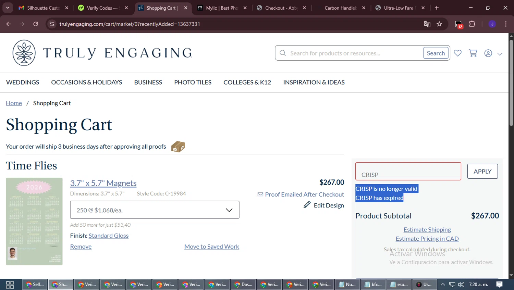Click Proof Emailed After Checkout text
This screenshot has width=514, height=290.
tap(304, 194)
